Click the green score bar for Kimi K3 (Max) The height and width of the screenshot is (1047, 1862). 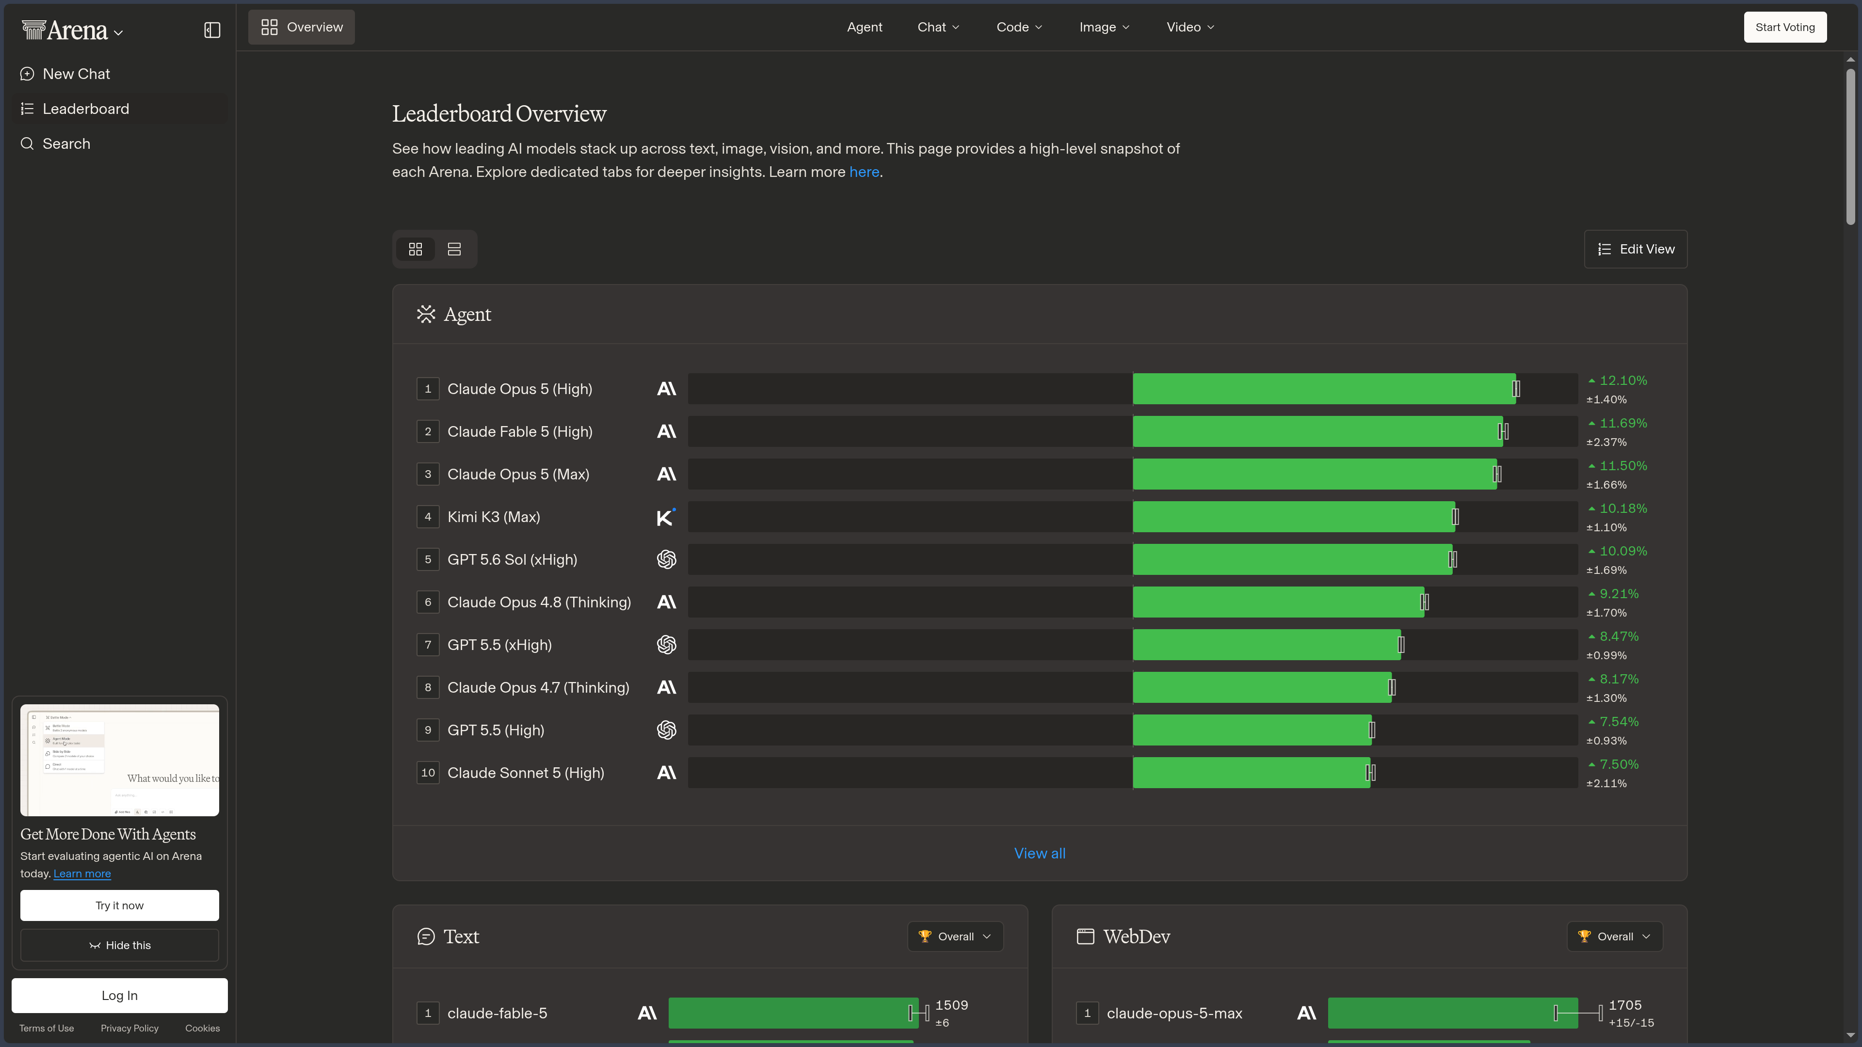click(1294, 517)
